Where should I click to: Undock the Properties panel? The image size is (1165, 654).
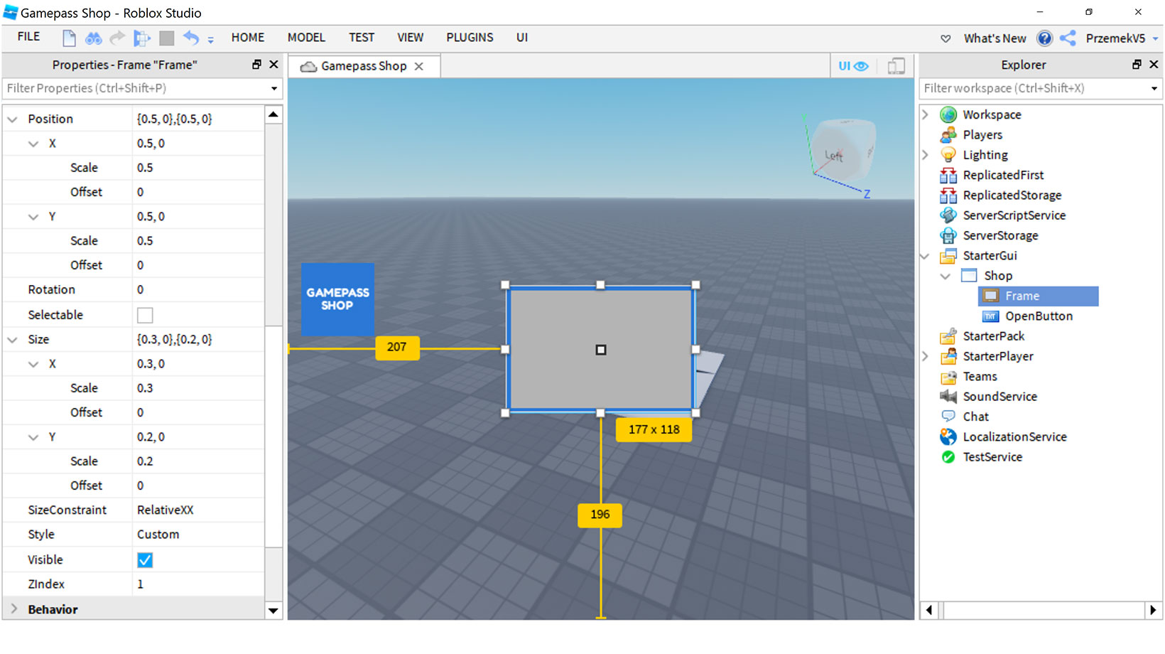[x=256, y=65]
